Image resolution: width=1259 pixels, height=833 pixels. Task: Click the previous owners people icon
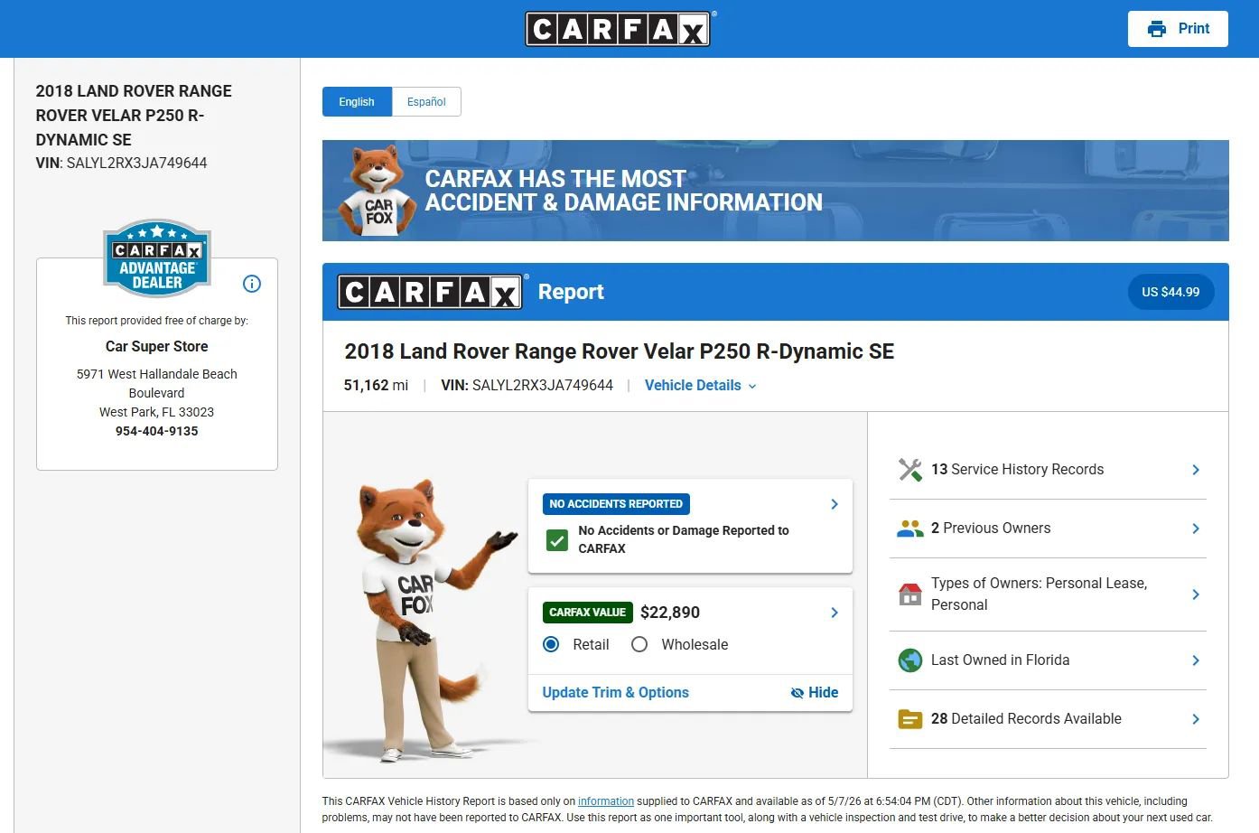coord(910,529)
